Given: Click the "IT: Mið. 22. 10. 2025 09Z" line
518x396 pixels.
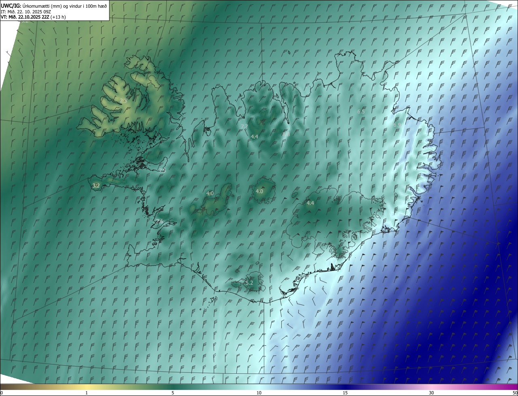Looking at the screenshot, I should click(26, 11).
